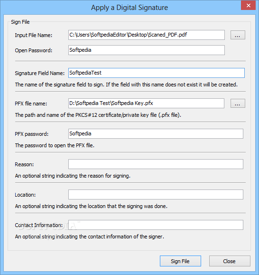Click the 'Location:' label
259x275 pixels.
[25, 195]
